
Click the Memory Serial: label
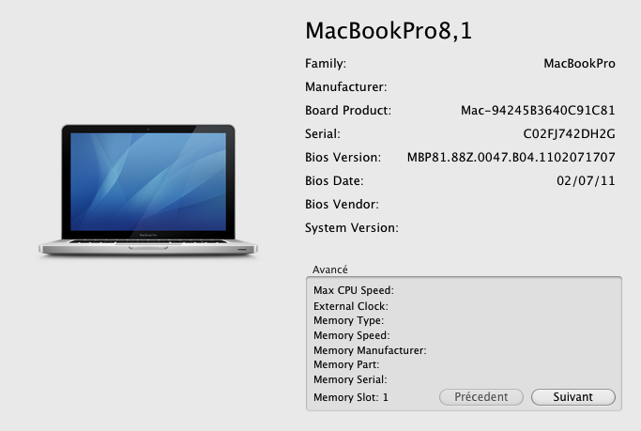point(350,379)
